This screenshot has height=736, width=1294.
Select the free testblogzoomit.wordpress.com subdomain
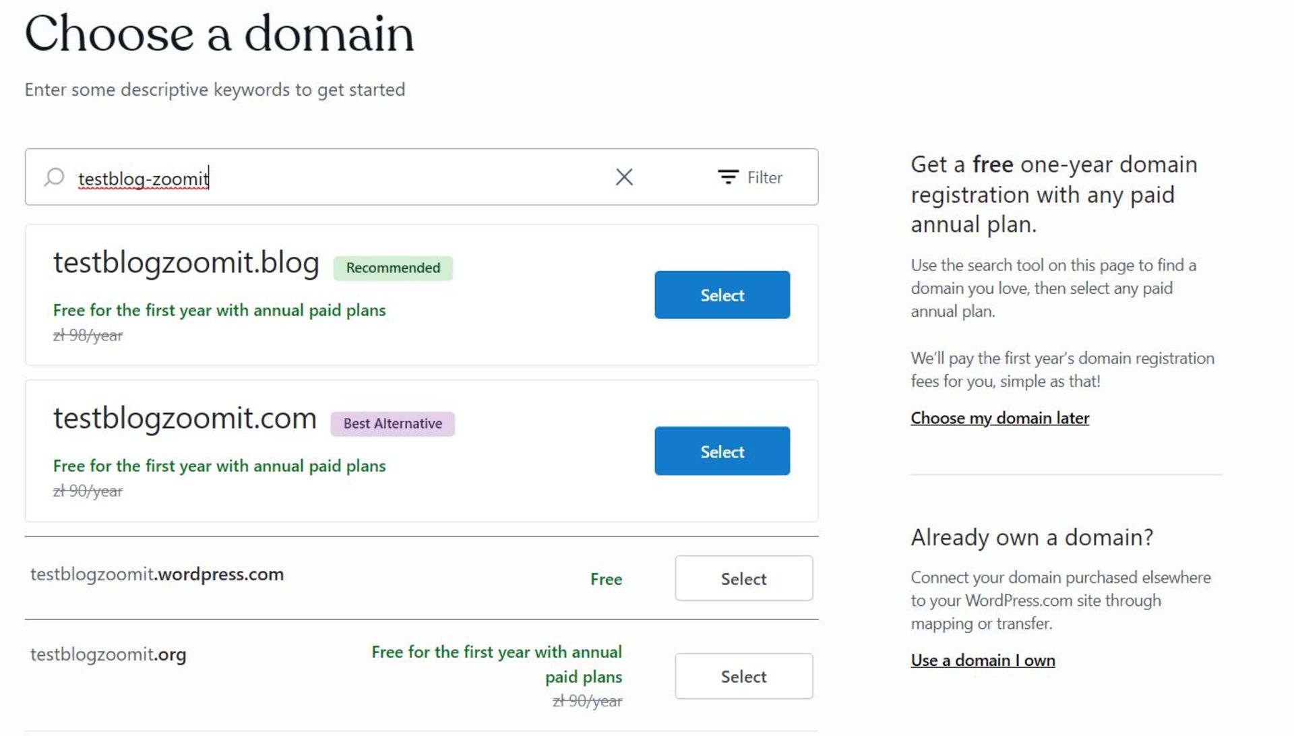743,579
